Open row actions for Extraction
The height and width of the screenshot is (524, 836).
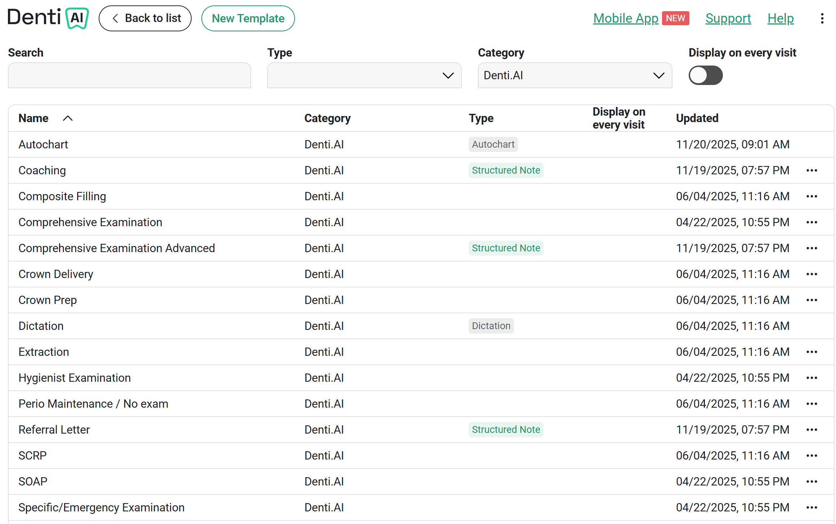pyautogui.click(x=812, y=352)
